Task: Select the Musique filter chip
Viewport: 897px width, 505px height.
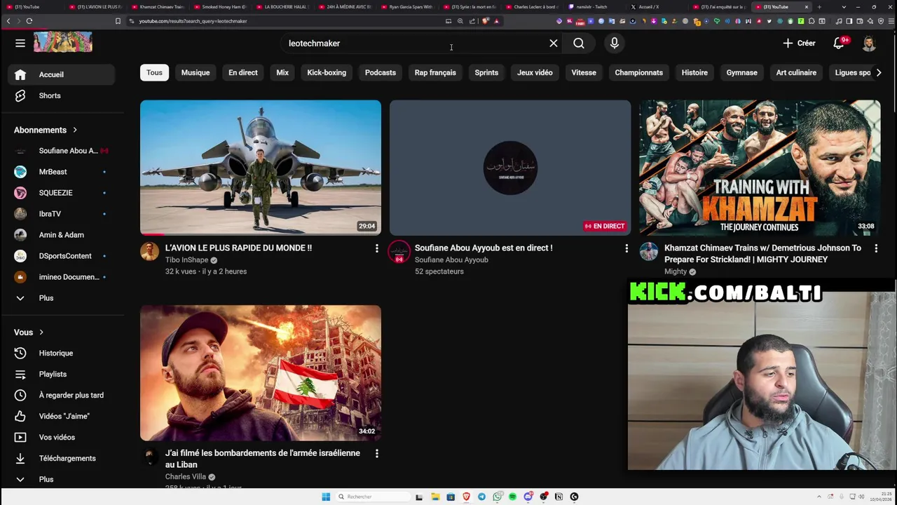Action: click(196, 72)
